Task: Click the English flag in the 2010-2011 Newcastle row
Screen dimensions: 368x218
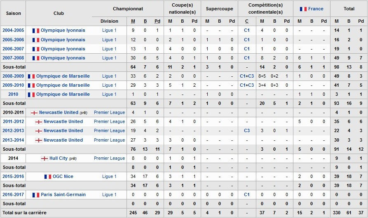Action: pos(34,113)
